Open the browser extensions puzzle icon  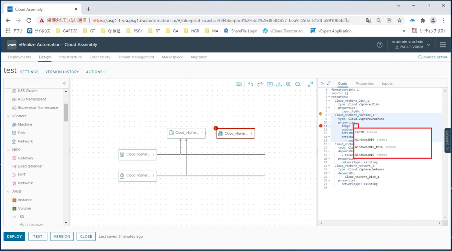click(423, 20)
